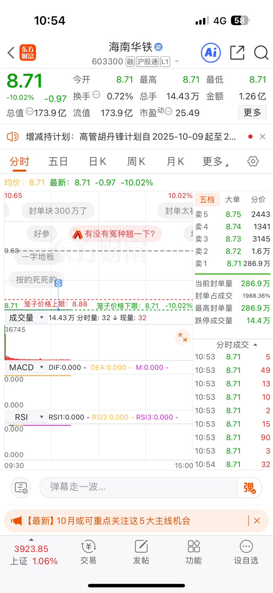The image size is (273, 593).
Task: Switch to the 五日 tab
Action: (x=58, y=162)
